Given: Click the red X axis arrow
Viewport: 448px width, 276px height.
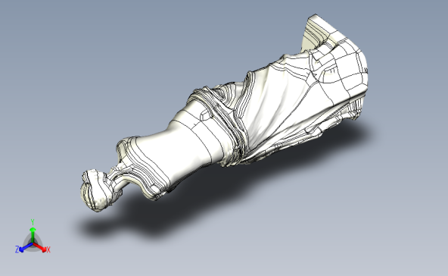Looking at the screenshot, I should 40,247.
